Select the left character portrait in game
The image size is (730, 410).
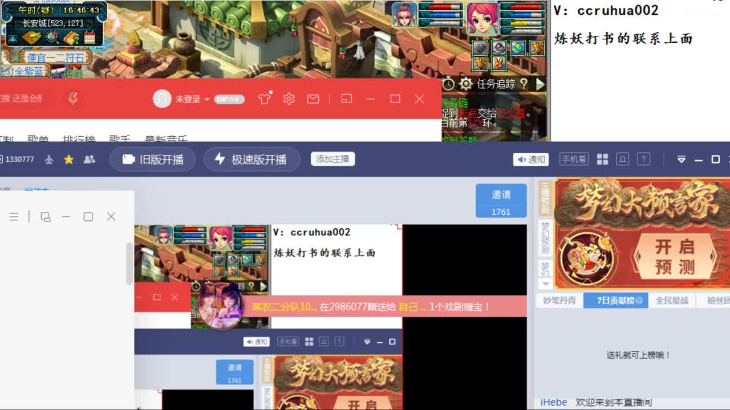[x=404, y=15]
